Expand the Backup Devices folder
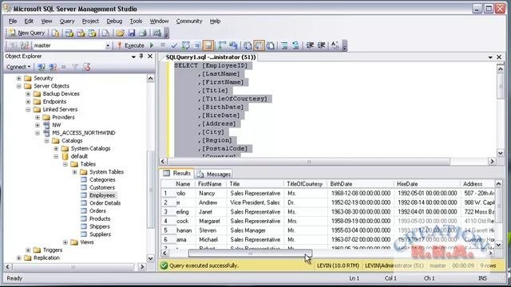511x287 pixels. click(28, 94)
